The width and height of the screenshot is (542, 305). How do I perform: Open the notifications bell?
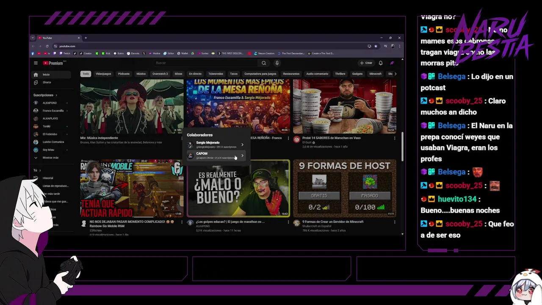click(381, 63)
